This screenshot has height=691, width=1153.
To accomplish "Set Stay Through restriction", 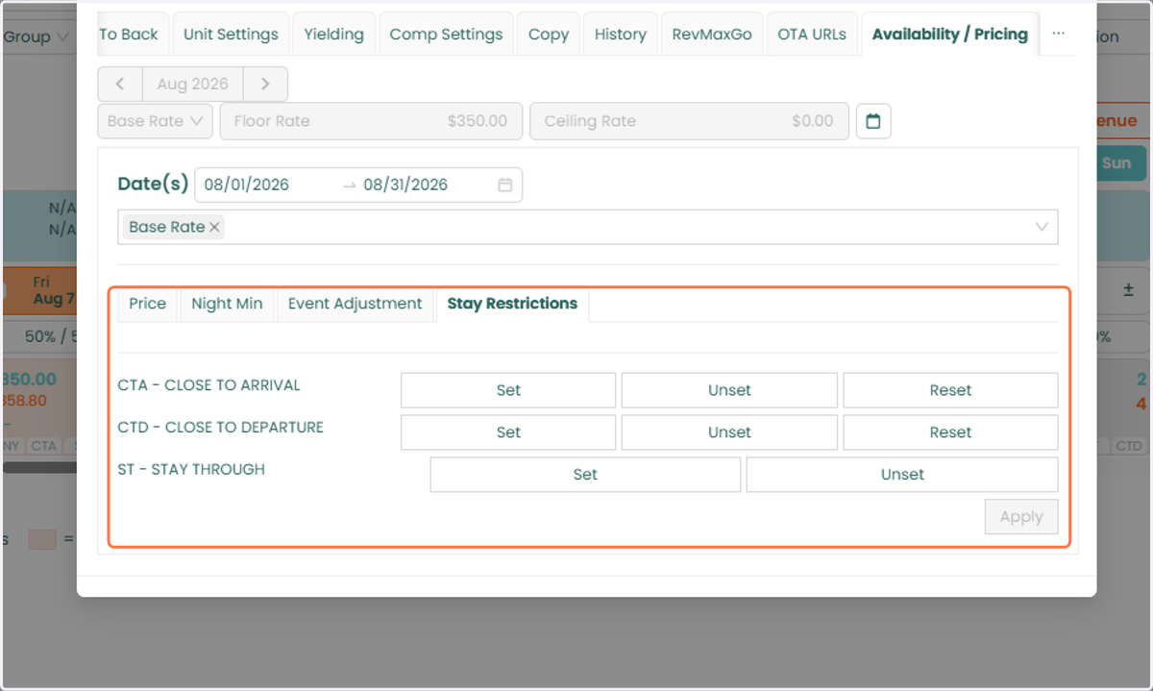I will [x=585, y=475].
